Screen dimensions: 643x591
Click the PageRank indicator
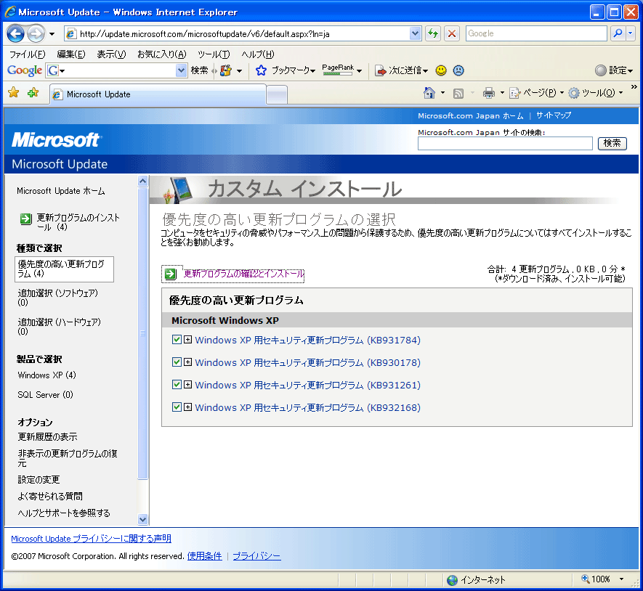click(338, 70)
